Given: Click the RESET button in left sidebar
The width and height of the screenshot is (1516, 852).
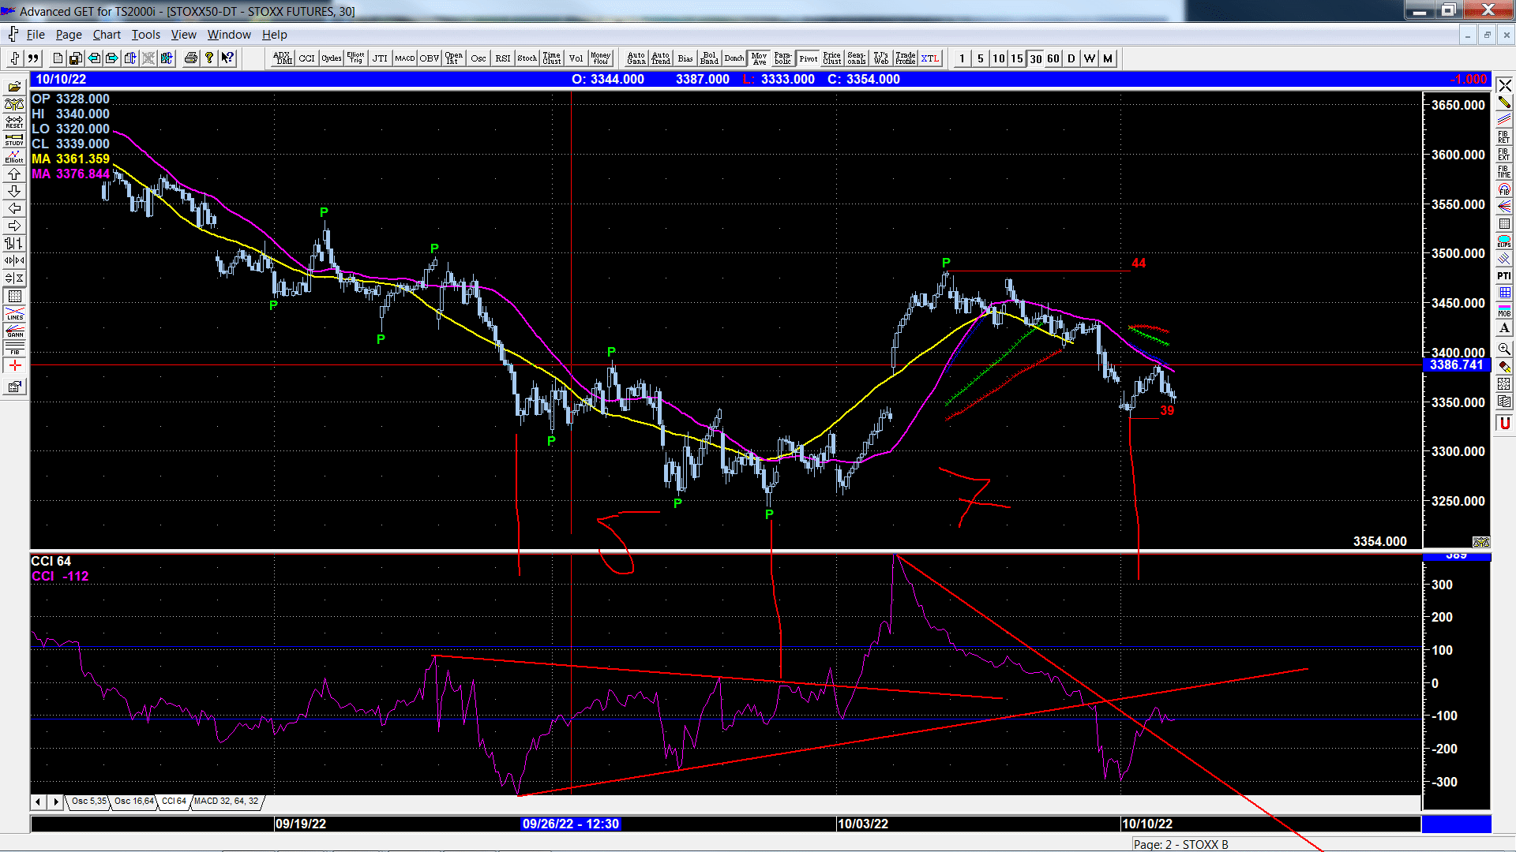Looking at the screenshot, I should 14,121.
